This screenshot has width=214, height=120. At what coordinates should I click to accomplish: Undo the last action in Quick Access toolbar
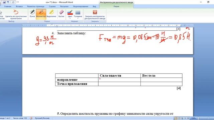coord(8,2)
